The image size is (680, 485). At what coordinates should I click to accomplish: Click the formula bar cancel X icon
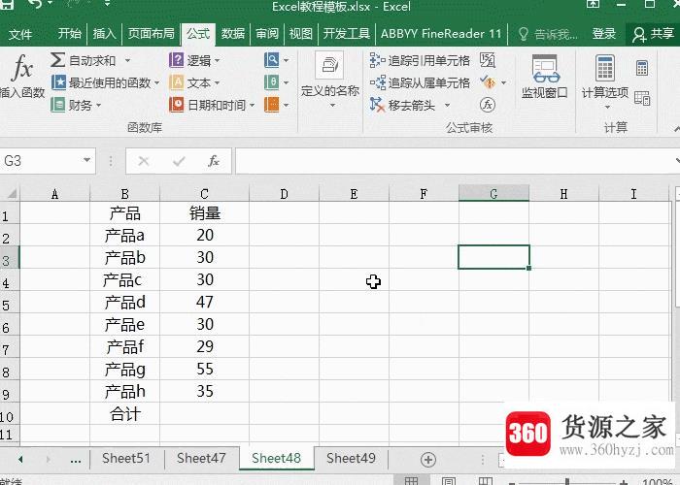[x=144, y=162]
